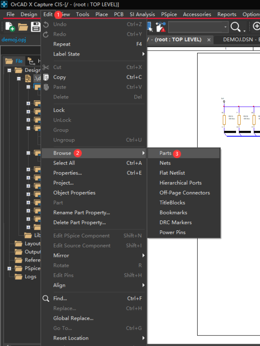
Task: Click the design file icon under Design Resources
Action: pyautogui.click(x=28, y=78)
